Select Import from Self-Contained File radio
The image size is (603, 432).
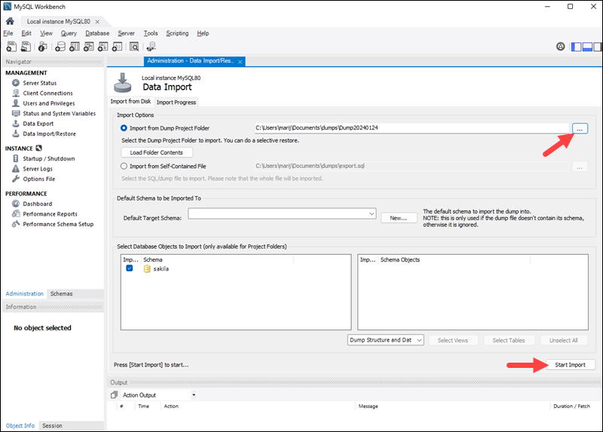(124, 166)
